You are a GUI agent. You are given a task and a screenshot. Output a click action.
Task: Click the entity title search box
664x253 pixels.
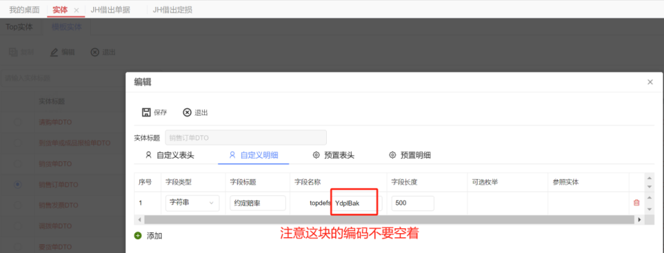[64, 78]
